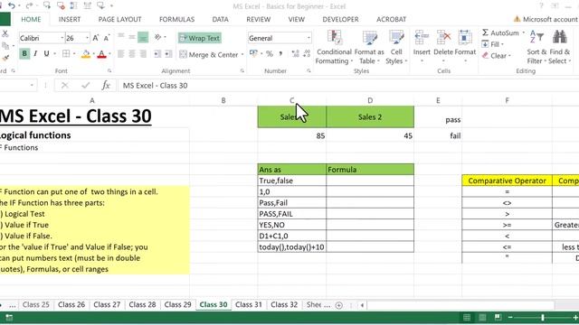Click center text icon
This screenshot has height=325, width=579.
coord(132,54)
